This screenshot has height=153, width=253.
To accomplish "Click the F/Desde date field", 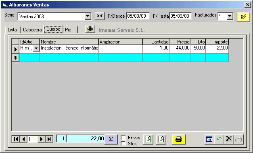I will coord(138,16).
